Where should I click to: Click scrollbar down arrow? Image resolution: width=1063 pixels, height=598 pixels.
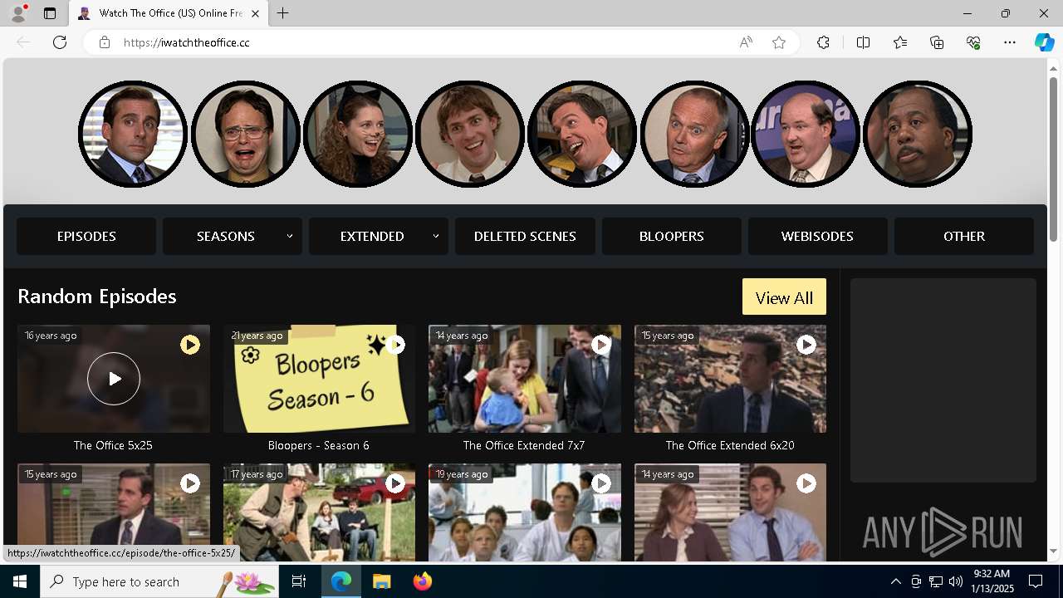click(x=1054, y=551)
